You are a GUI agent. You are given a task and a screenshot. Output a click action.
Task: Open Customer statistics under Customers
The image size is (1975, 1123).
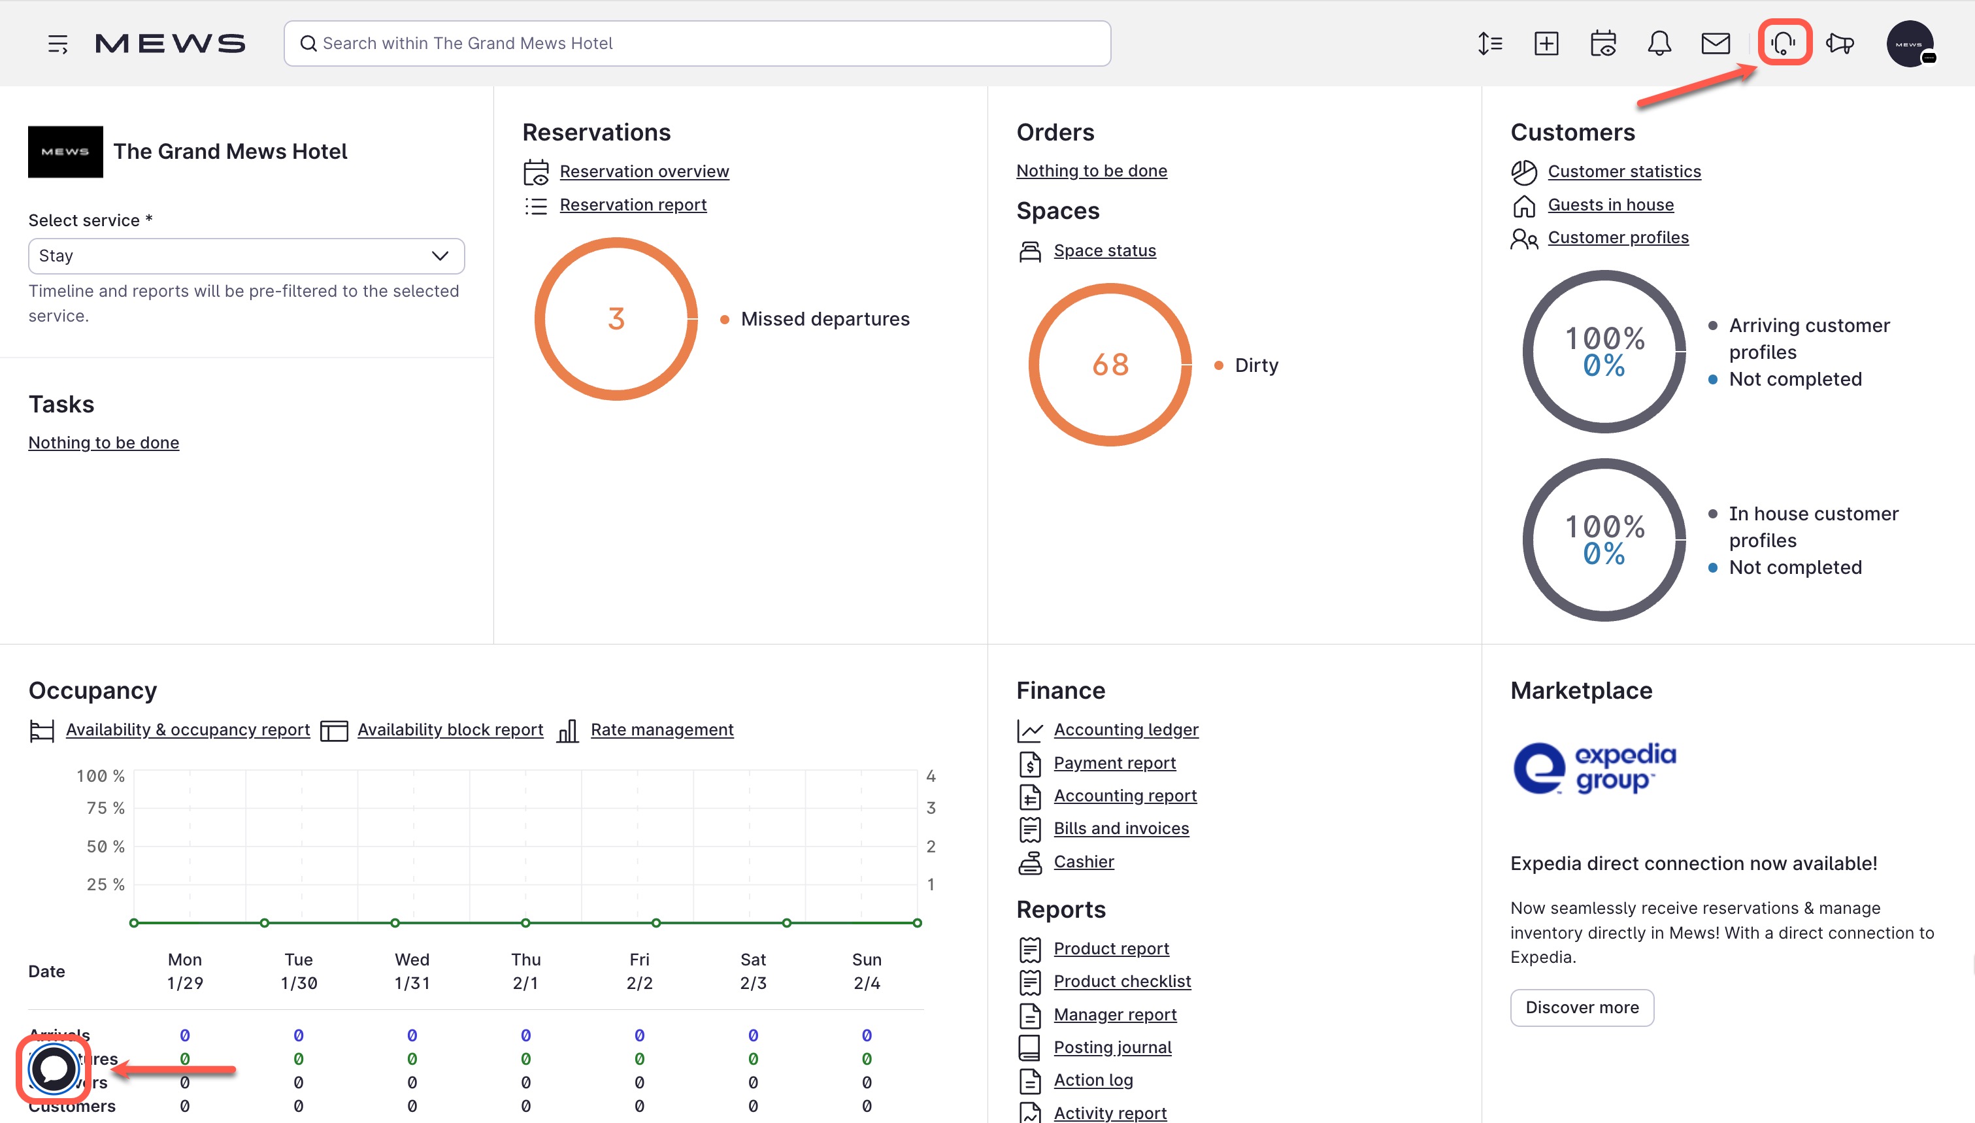click(1624, 171)
